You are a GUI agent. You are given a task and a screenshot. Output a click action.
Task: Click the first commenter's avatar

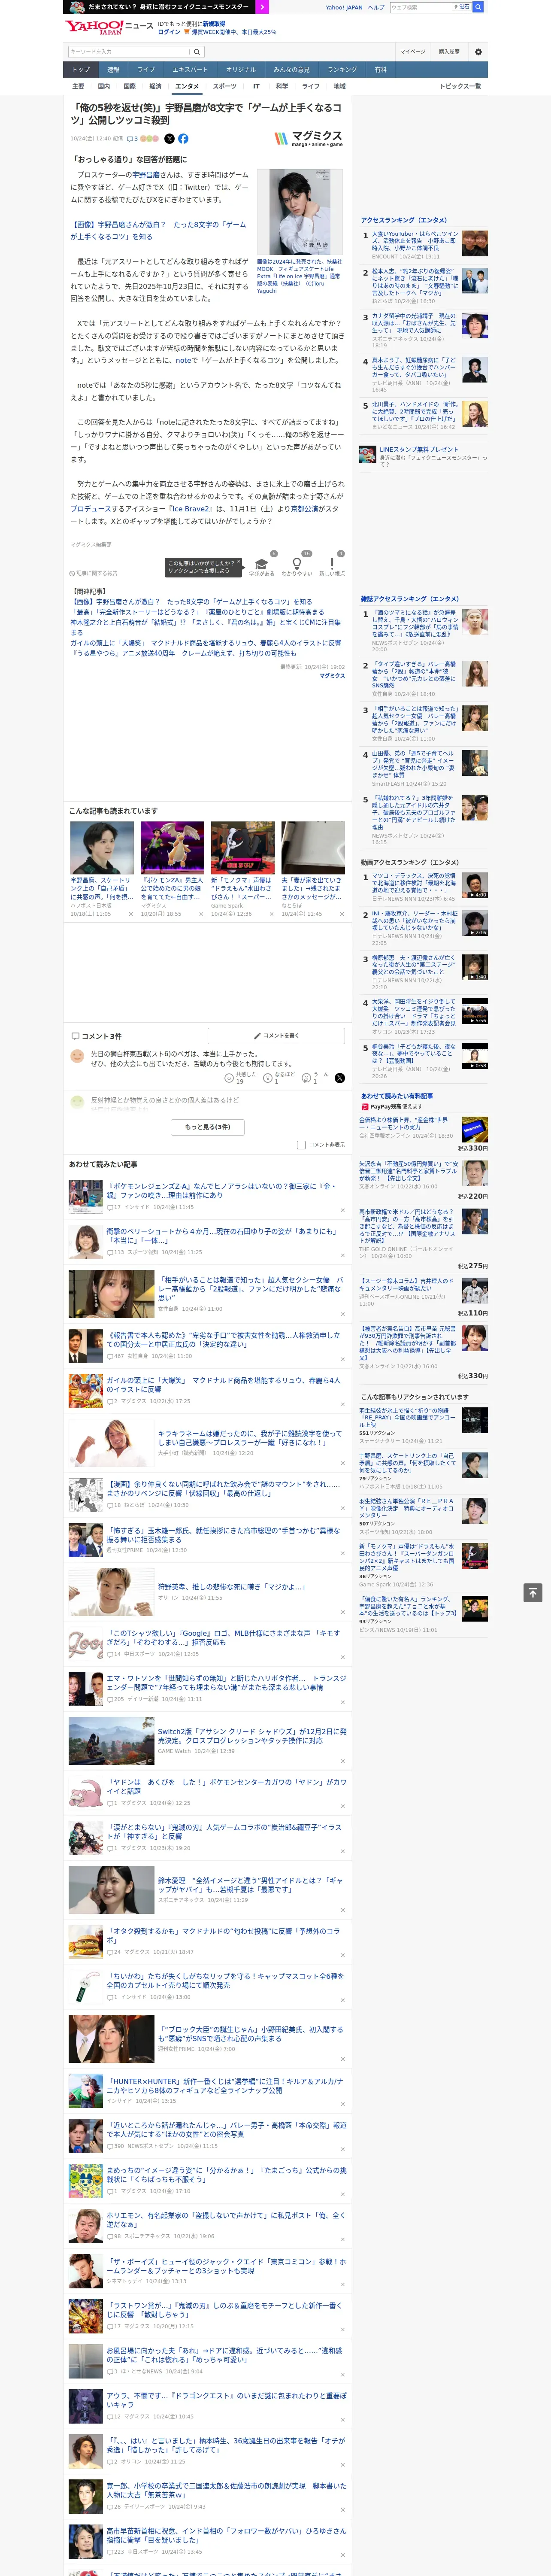click(x=77, y=1056)
